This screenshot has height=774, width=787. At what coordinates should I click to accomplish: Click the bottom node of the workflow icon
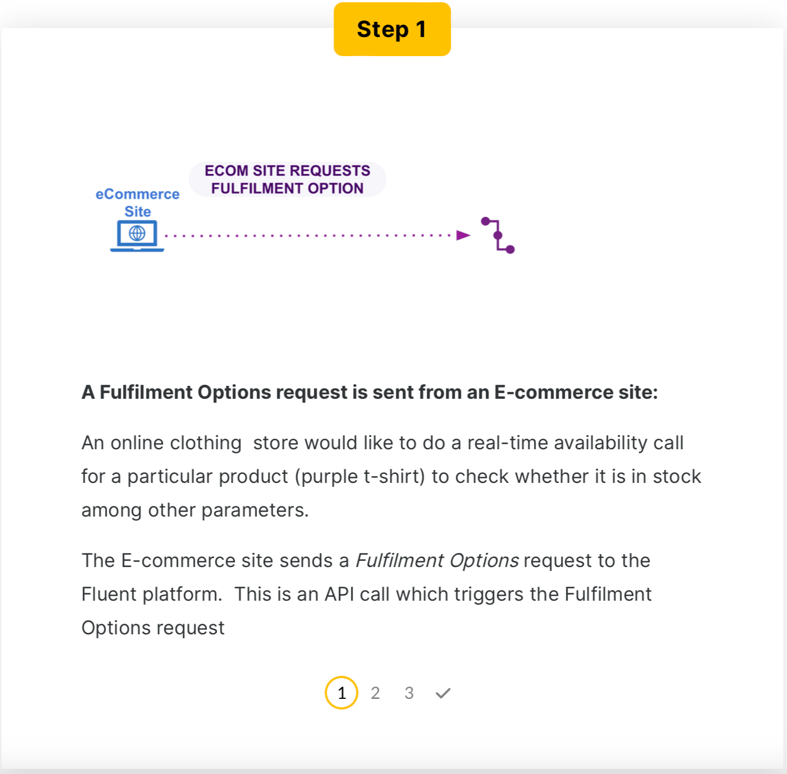pyautogui.click(x=510, y=250)
